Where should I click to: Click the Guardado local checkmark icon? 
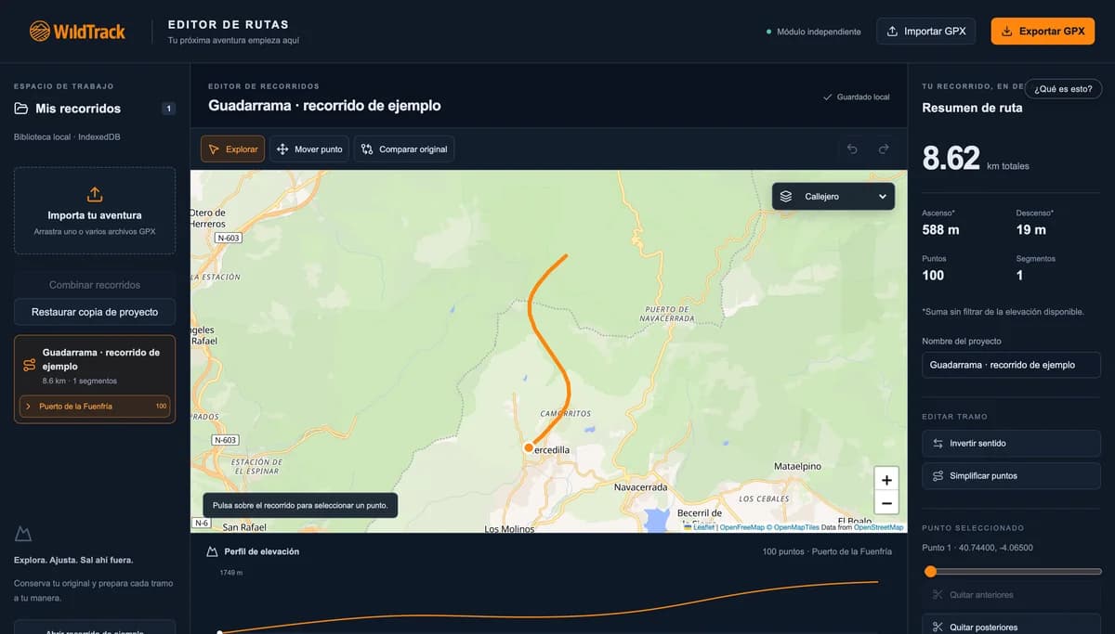point(828,97)
